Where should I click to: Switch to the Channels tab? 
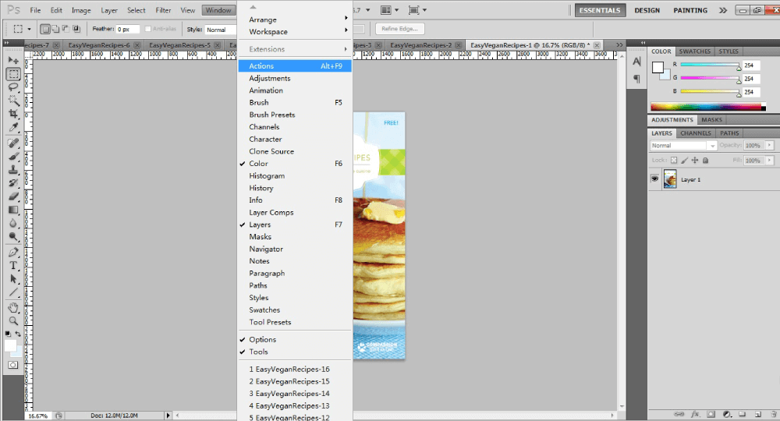point(695,133)
